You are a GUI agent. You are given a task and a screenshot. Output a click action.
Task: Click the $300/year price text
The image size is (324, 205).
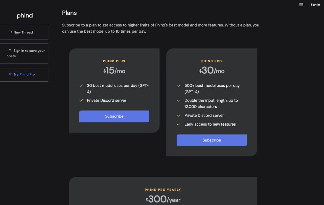pyautogui.click(x=163, y=199)
